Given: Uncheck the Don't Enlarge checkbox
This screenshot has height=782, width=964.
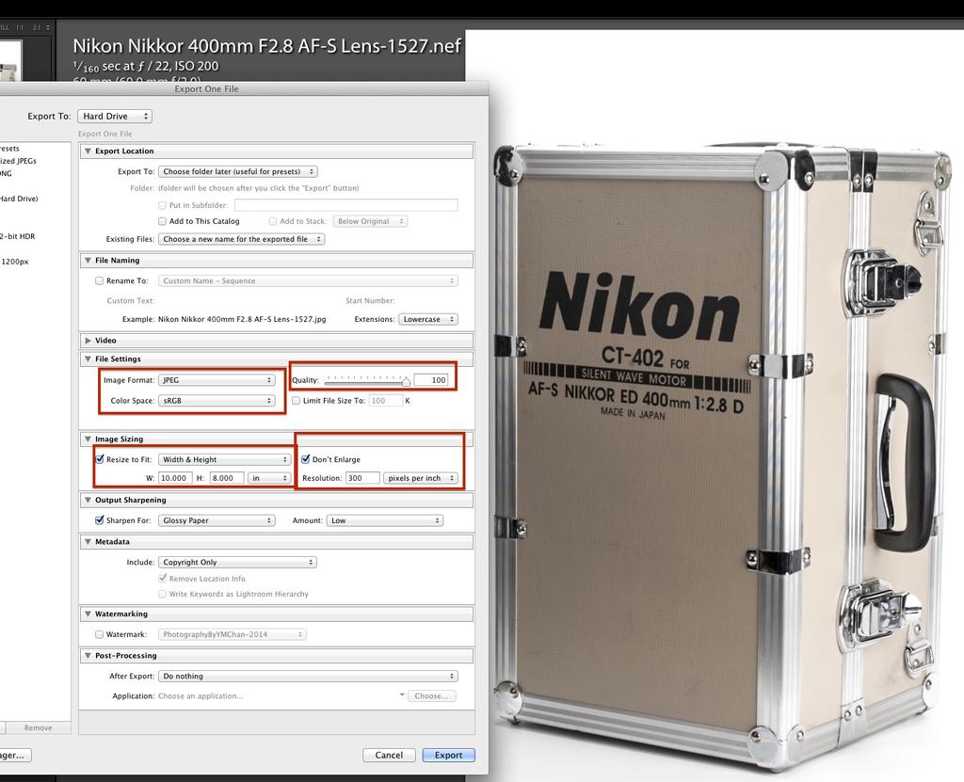Looking at the screenshot, I should tap(305, 460).
